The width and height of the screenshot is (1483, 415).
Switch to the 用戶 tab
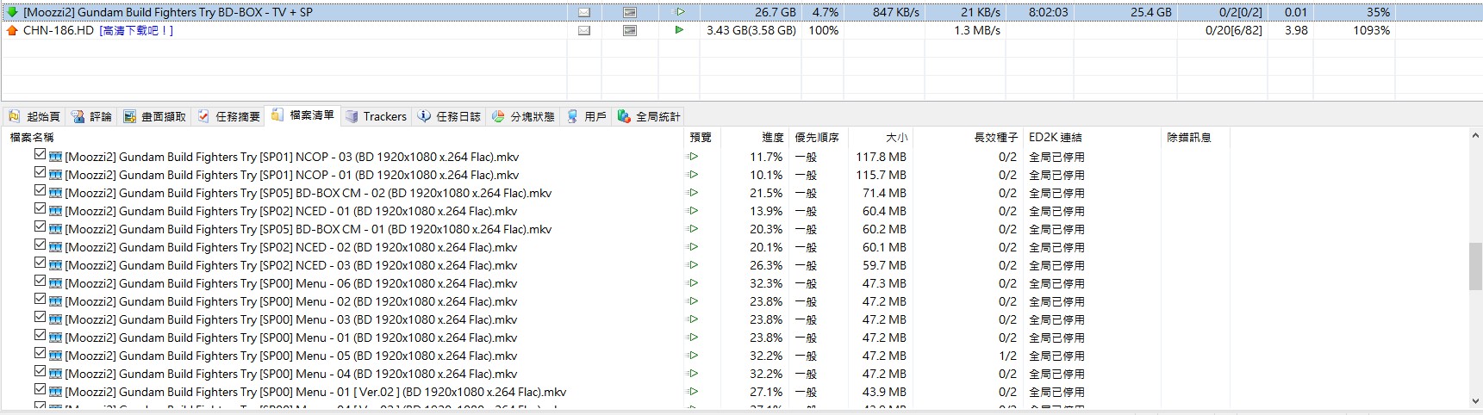tap(586, 116)
